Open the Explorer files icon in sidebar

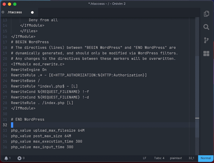click(206, 14)
